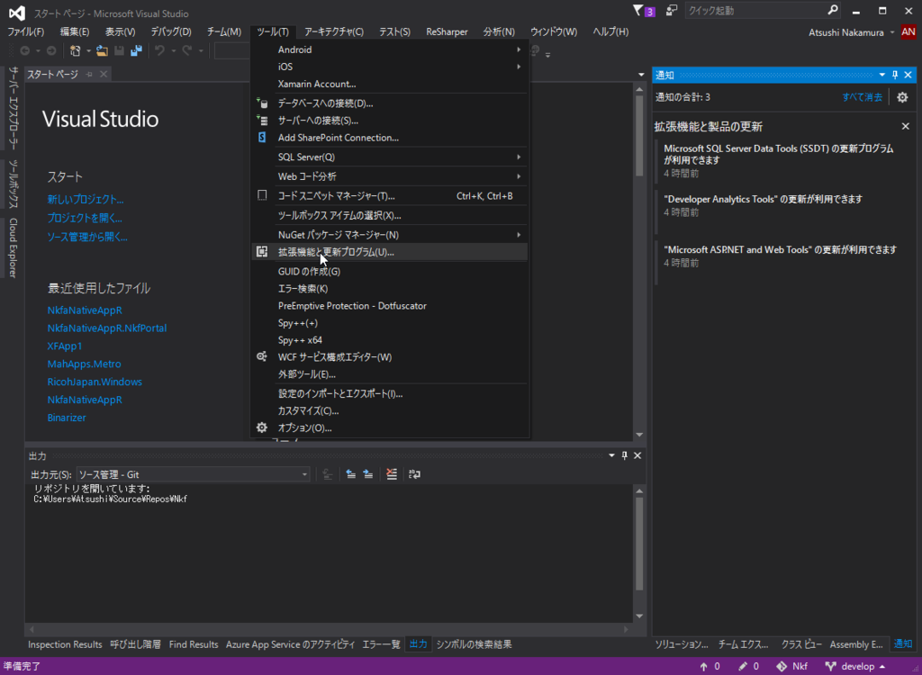Click the Add SharePoint Connection icon

(262, 137)
